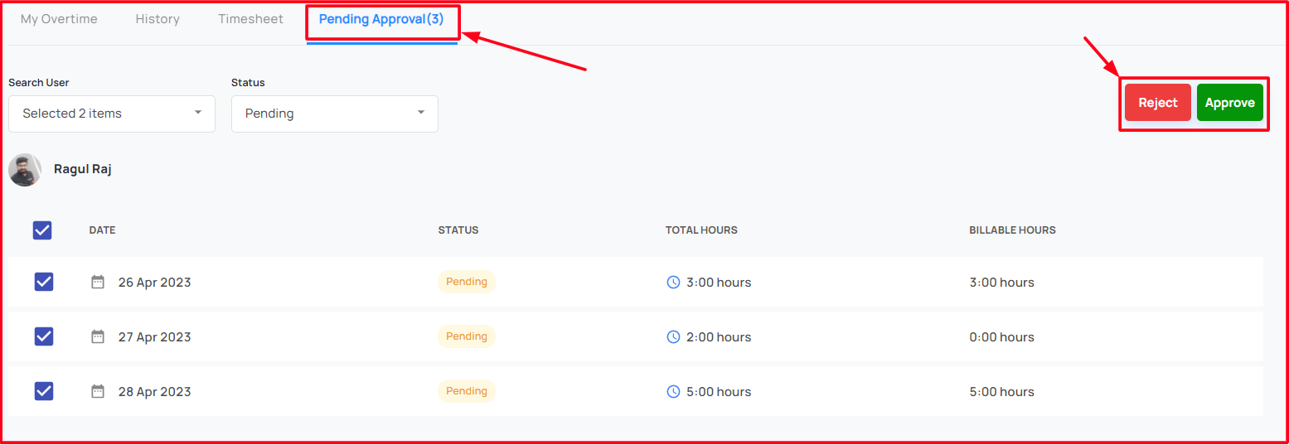Screen dimensions: 1289x445
Task: Uncheck the 26 Apr 2023 row checkbox
Action: pyautogui.click(x=44, y=282)
